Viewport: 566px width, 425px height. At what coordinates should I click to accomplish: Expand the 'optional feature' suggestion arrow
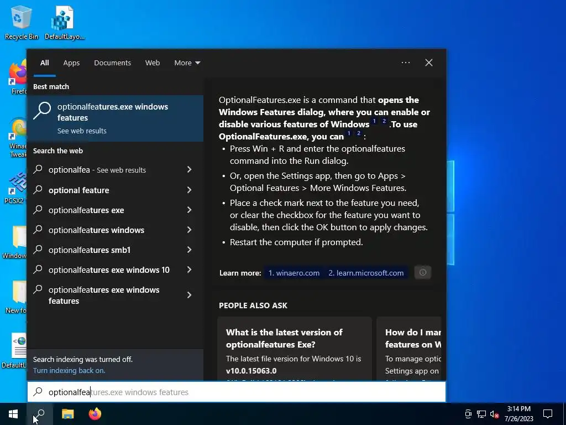tap(189, 190)
